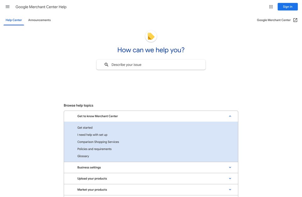The width and height of the screenshot is (302, 197).
Task: Open Policies and requirements topic
Action: point(94,149)
